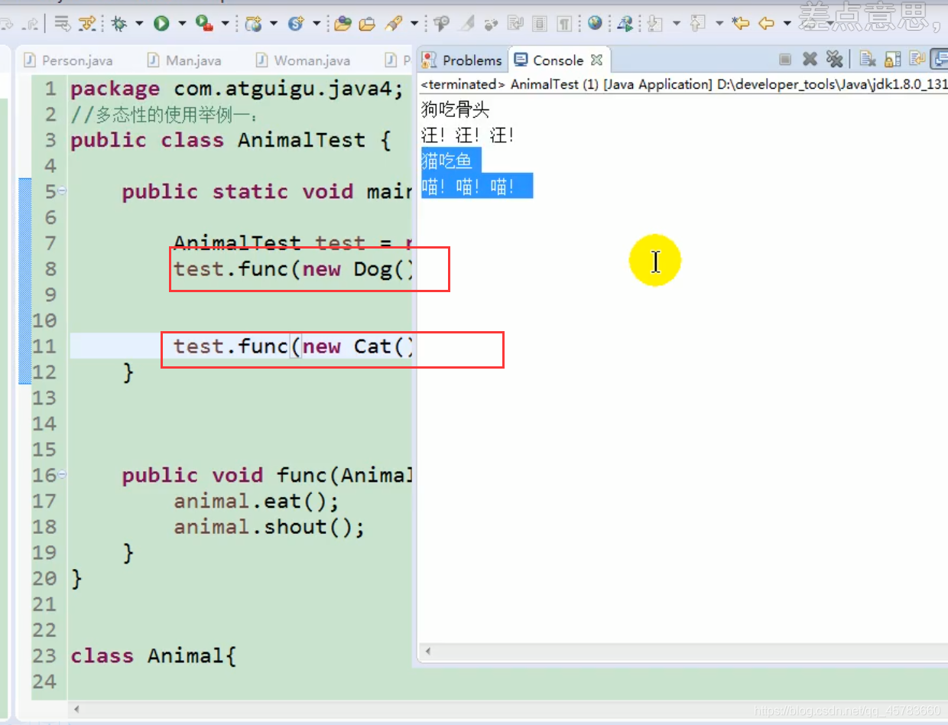Click the Search flashlight icon
This screenshot has width=948, height=725.
(394, 24)
